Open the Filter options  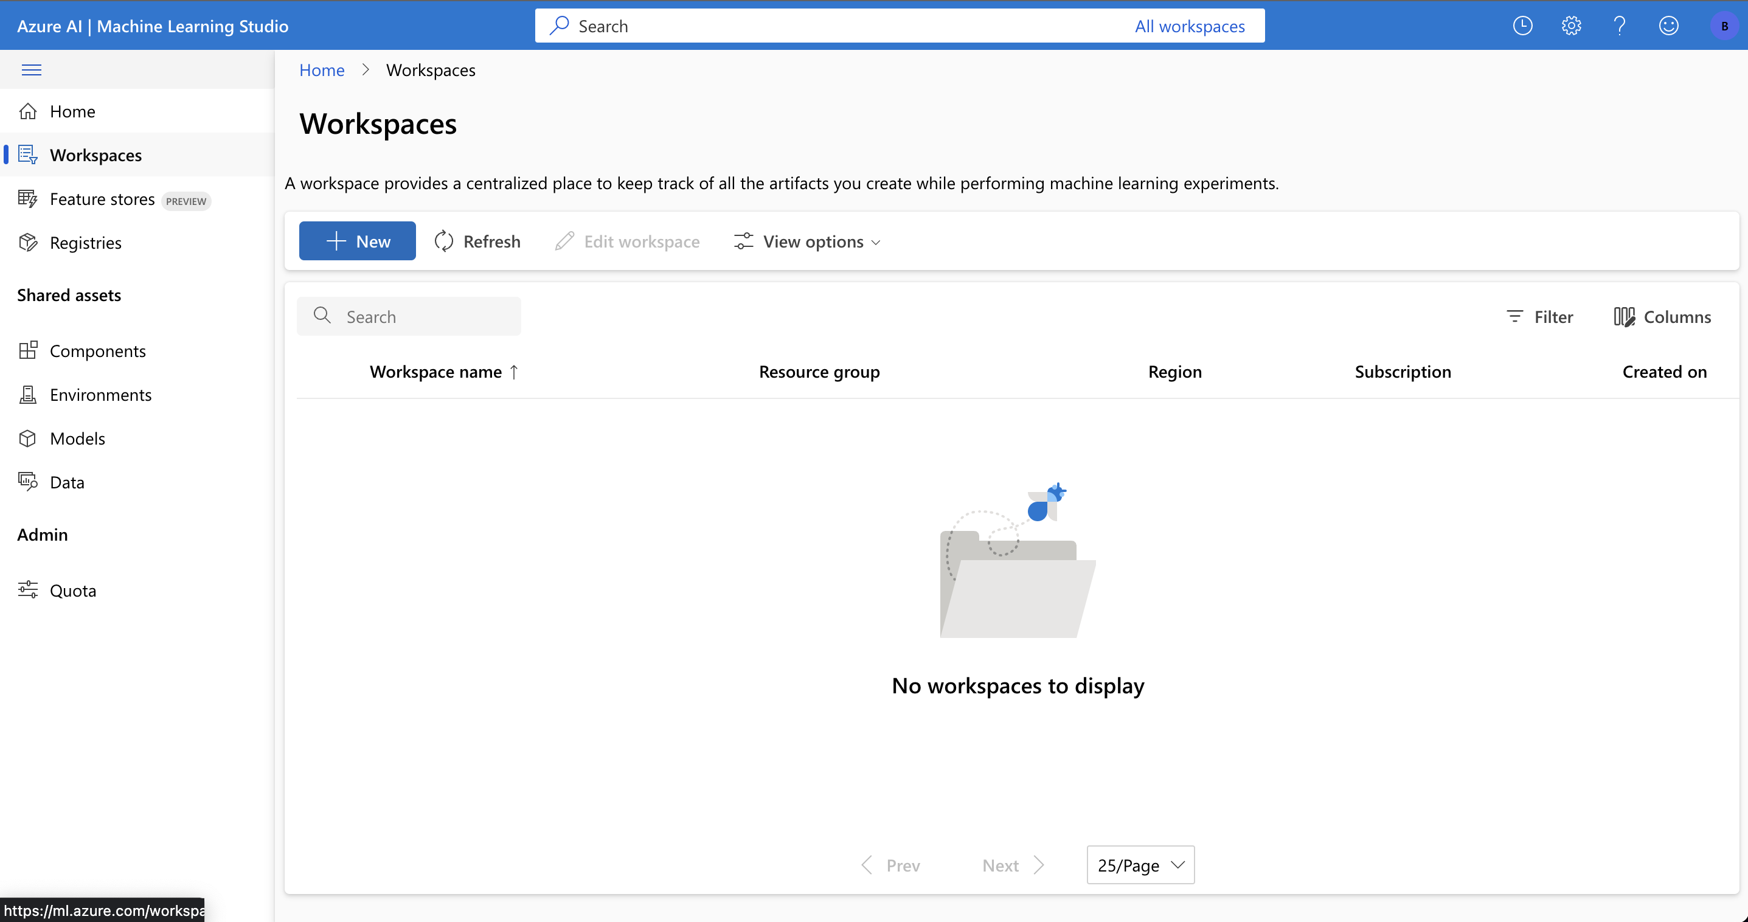pyautogui.click(x=1539, y=317)
